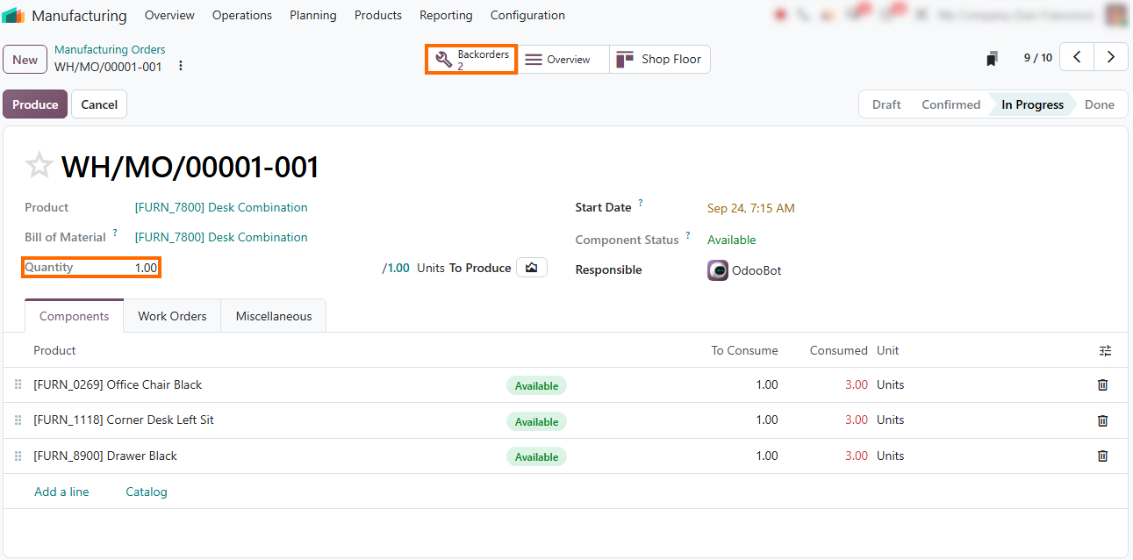Click the Produce button

(35, 104)
